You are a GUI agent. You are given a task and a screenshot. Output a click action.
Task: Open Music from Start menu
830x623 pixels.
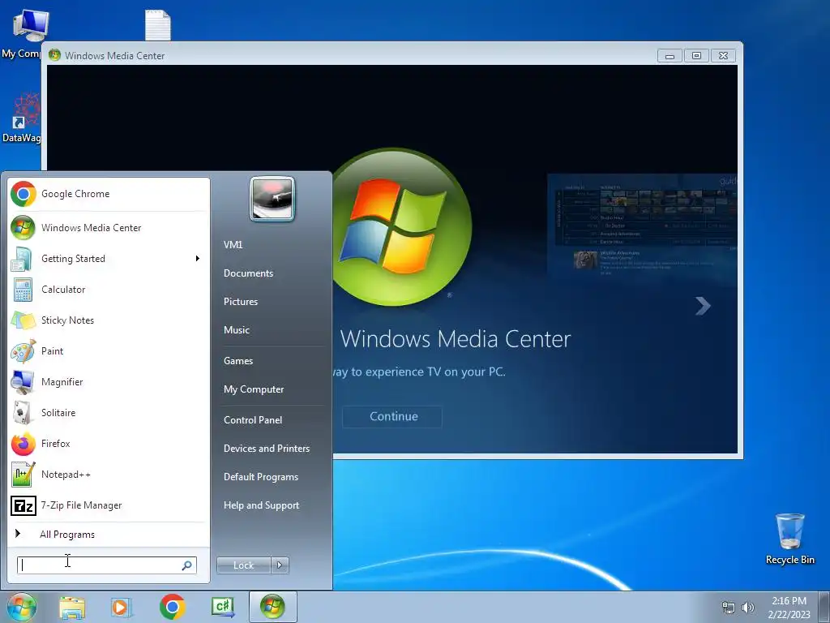pos(236,330)
